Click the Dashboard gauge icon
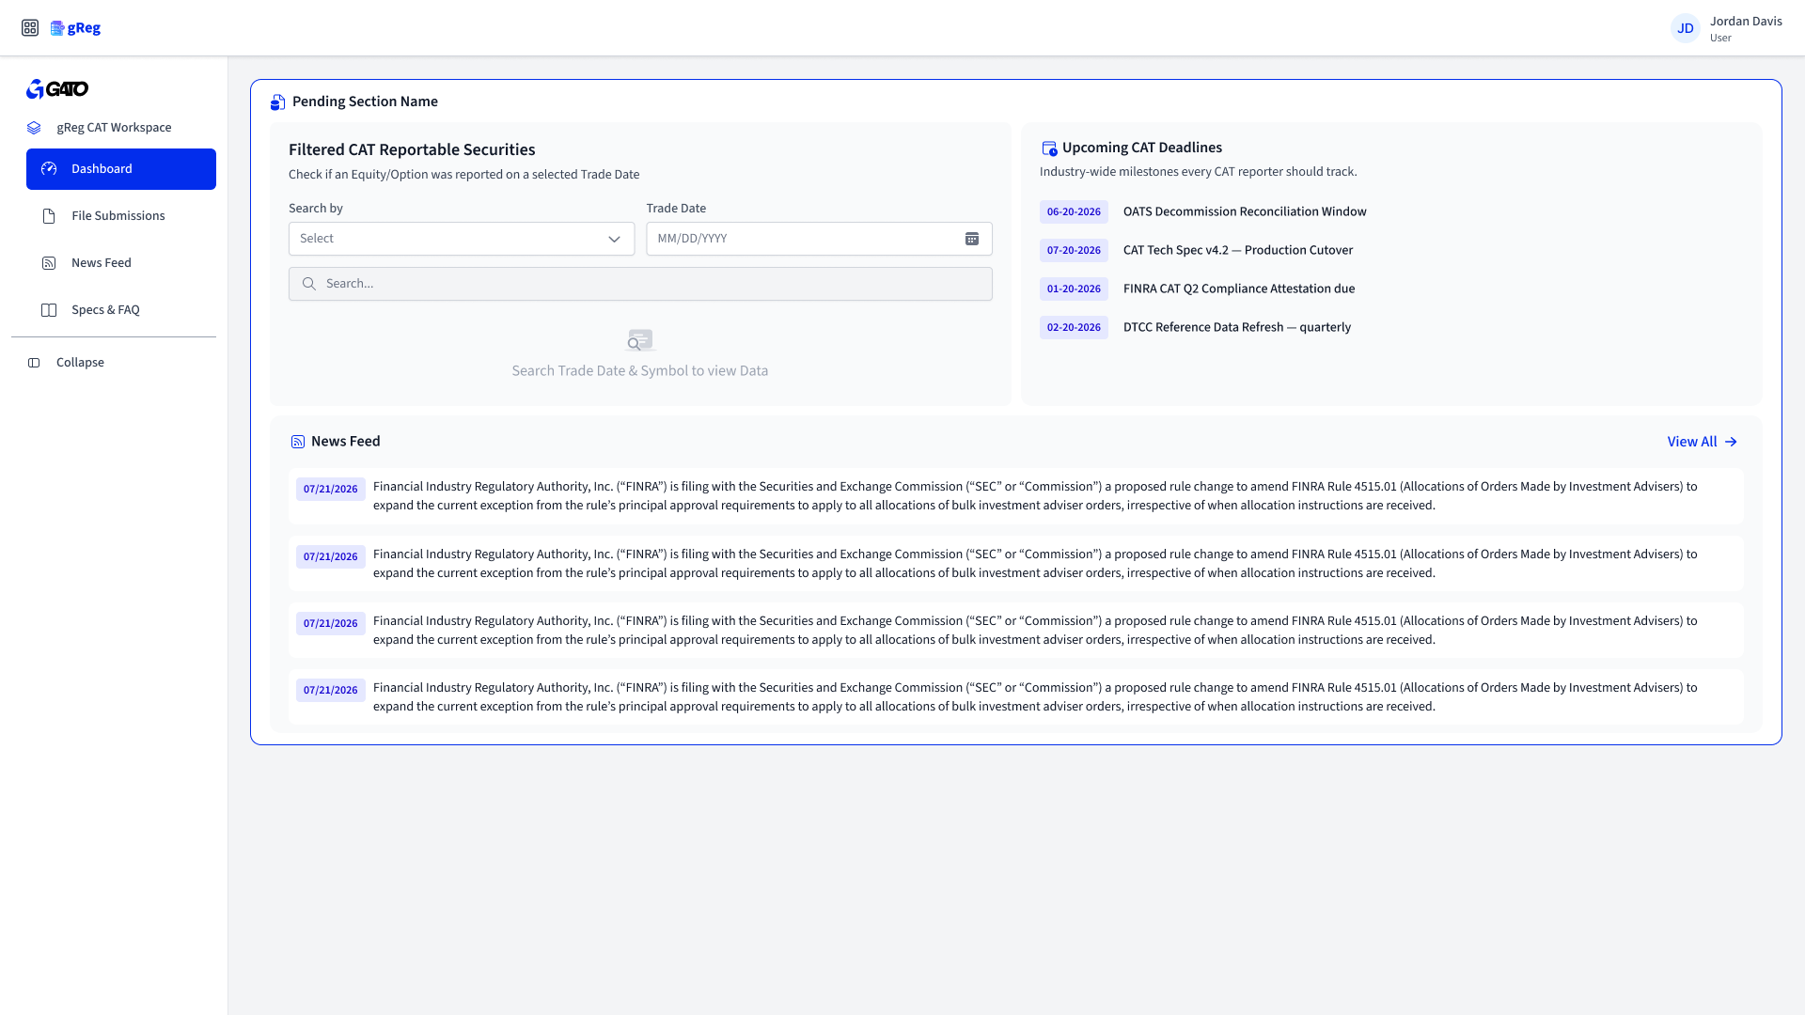Image resolution: width=1805 pixels, height=1015 pixels. [x=49, y=169]
